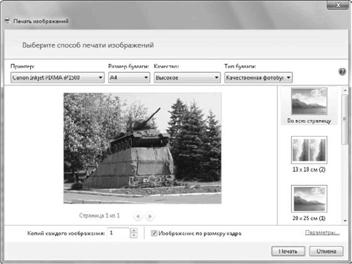The image size is (352, 264).
Task: Toggle the fit picture to frame checkbox
Action: [x=154, y=233]
